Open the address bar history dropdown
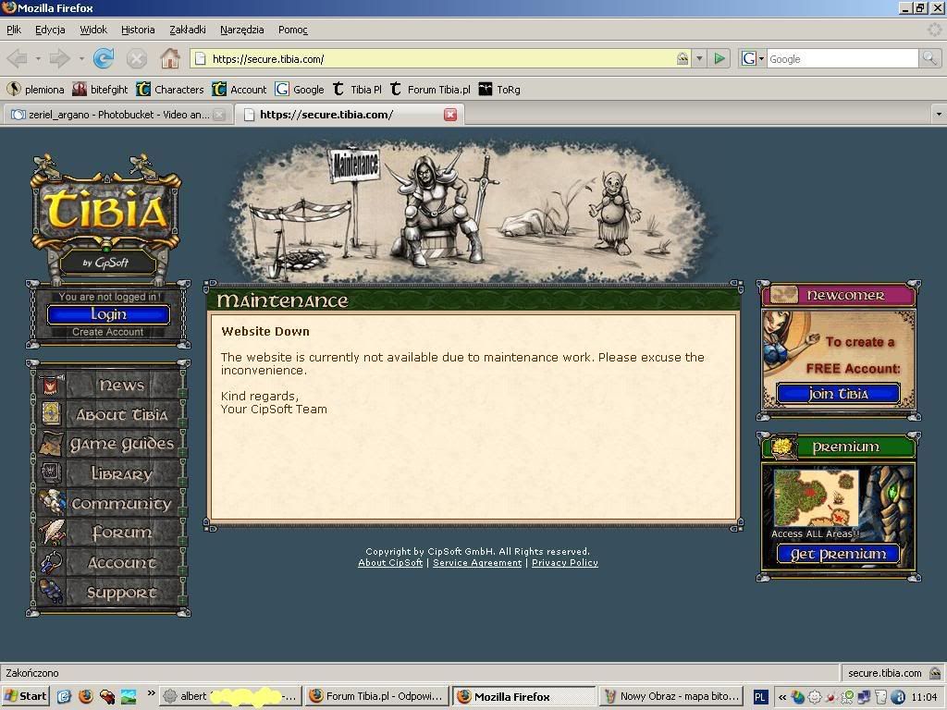This screenshot has width=947, height=710. (x=699, y=58)
